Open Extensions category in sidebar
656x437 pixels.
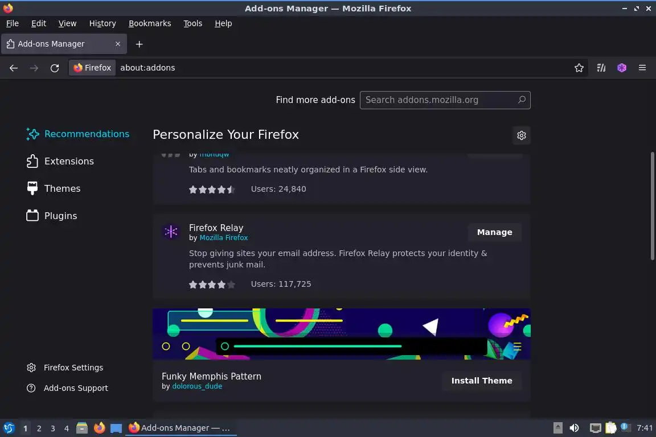point(60,161)
